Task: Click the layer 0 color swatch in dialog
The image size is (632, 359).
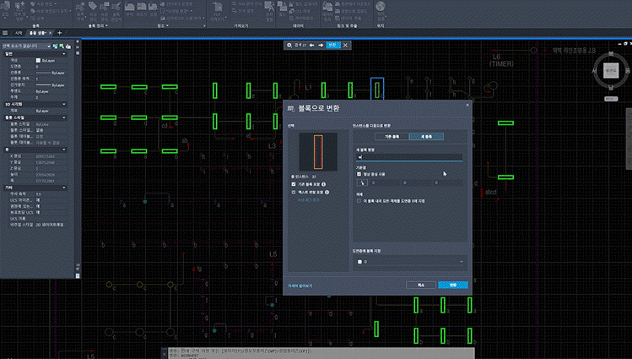Action: (x=360, y=262)
